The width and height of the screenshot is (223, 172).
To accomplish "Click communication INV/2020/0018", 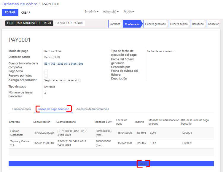I will click(44, 143).
